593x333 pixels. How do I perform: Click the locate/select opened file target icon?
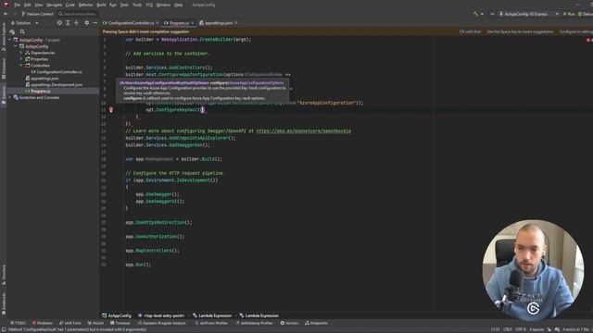(x=59, y=23)
